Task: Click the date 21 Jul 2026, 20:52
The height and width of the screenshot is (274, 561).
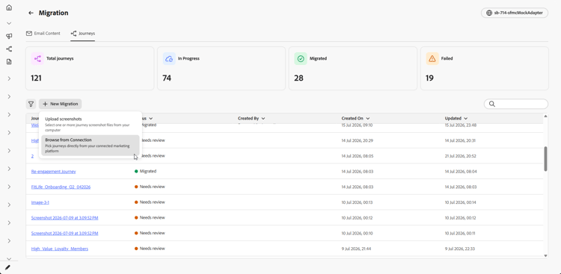Action: point(461,156)
